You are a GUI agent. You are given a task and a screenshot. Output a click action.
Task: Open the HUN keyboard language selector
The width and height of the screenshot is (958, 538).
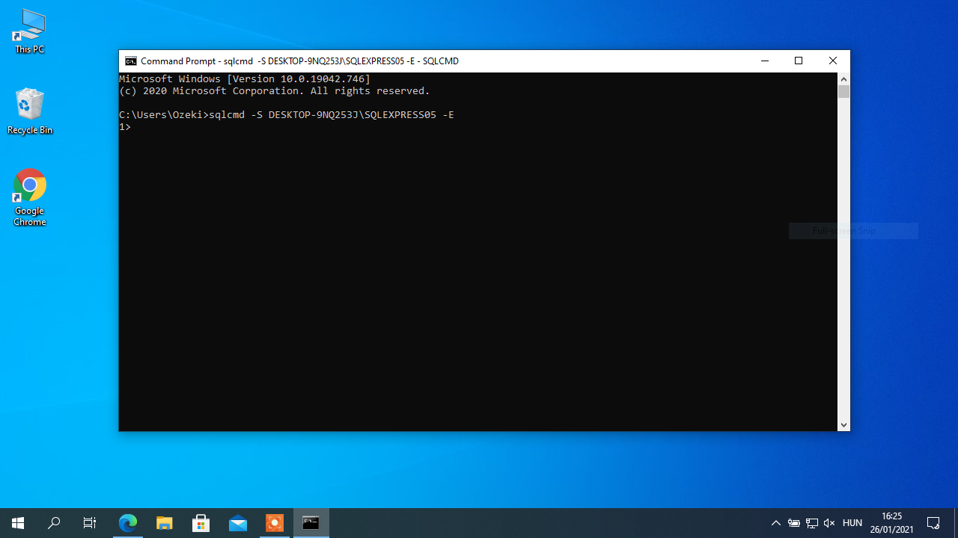point(852,522)
